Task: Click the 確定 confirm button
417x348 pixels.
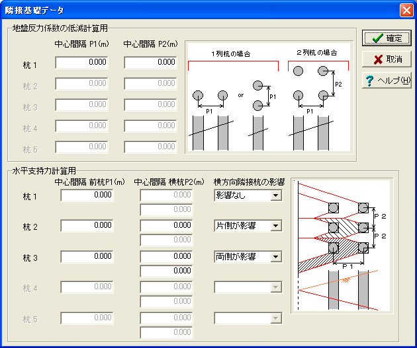Action: (x=387, y=38)
